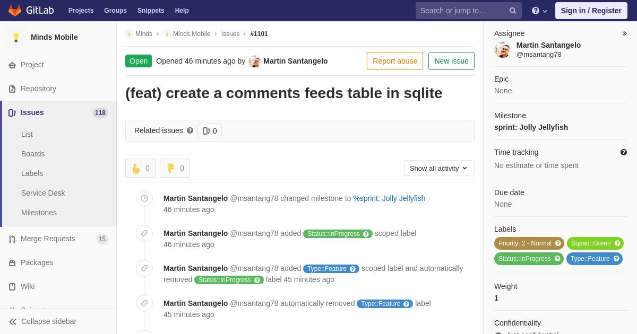Open the %sprint: Jolly Jellyfish milestone link
This screenshot has height=334, width=637.
[389, 198]
